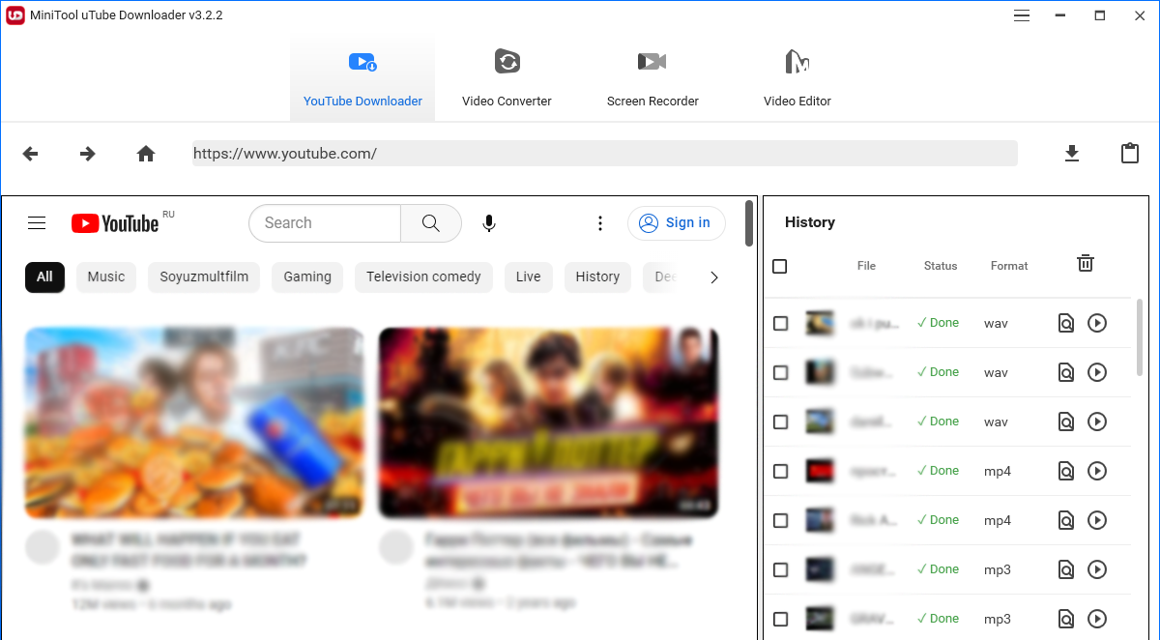The image size is (1160, 640).
Task: Check the first wav item checkbox
Action: pyautogui.click(x=780, y=323)
